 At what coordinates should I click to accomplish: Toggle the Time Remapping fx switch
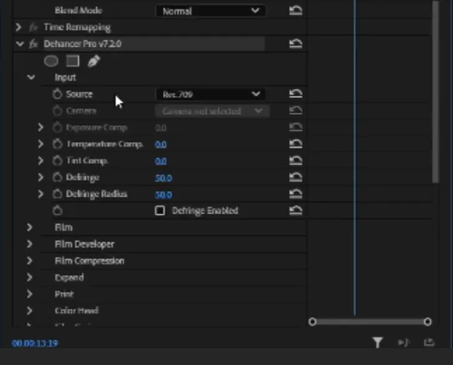click(34, 27)
